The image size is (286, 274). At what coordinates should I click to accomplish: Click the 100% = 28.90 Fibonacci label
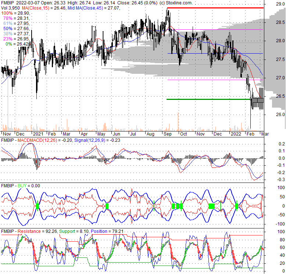coord(15,13)
